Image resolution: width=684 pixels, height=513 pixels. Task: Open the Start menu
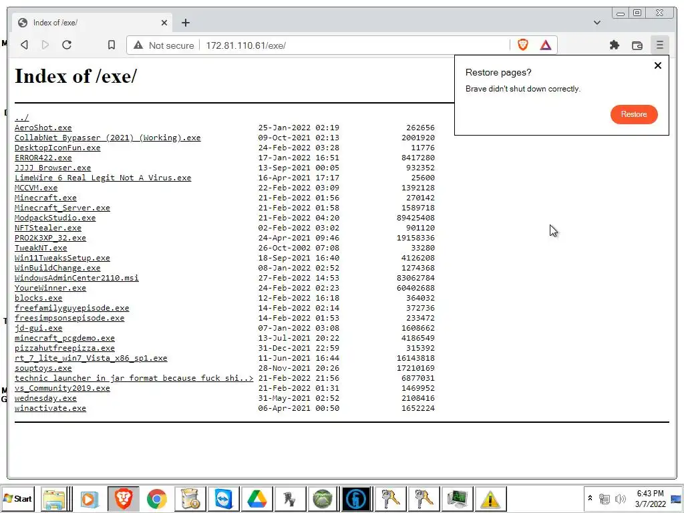tap(17, 498)
